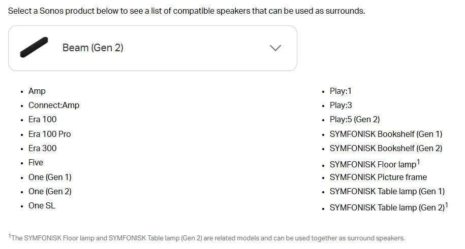Click the Play:1 list item

coord(340,91)
